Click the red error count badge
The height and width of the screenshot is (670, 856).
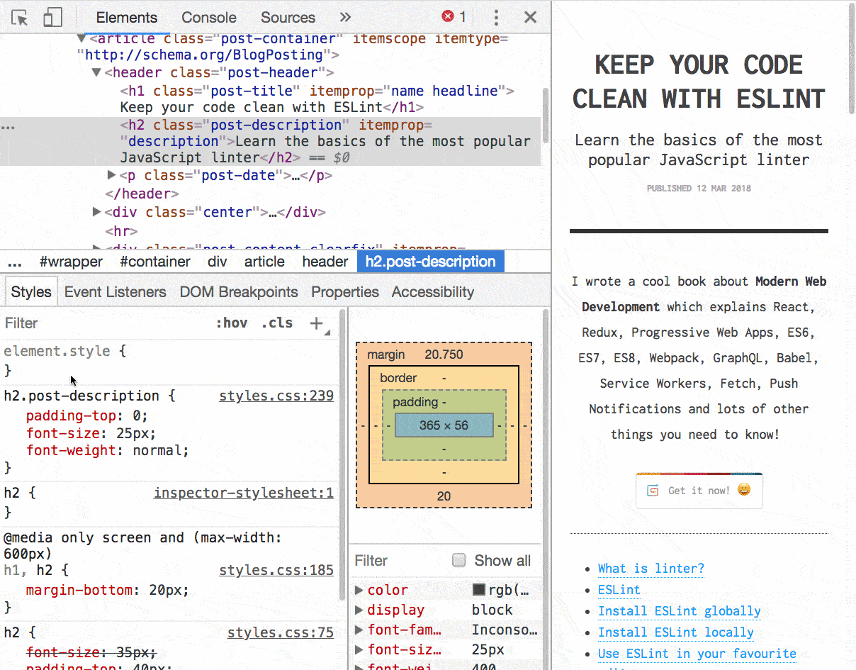coord(446,17)
